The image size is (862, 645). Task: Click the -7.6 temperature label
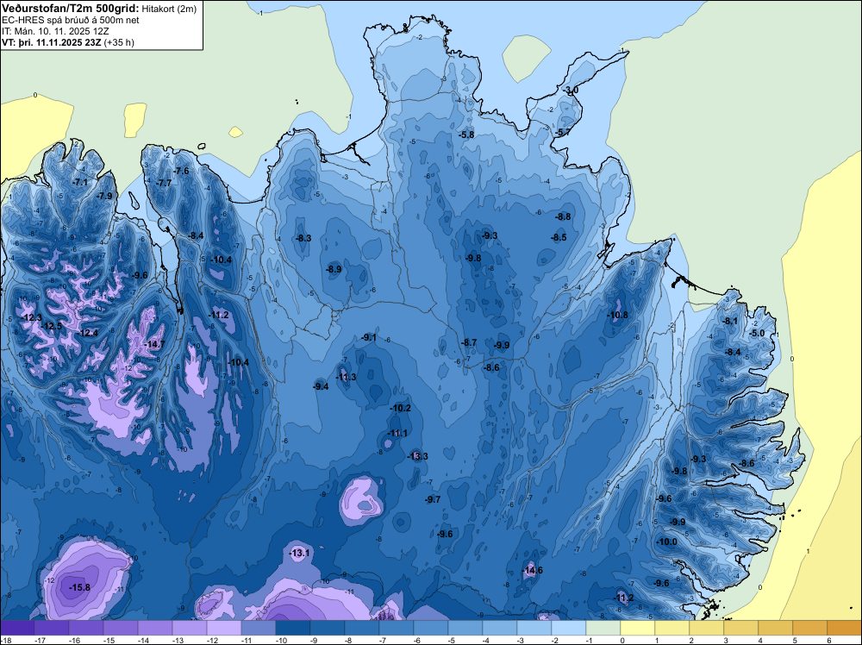(x=181, y=171)
